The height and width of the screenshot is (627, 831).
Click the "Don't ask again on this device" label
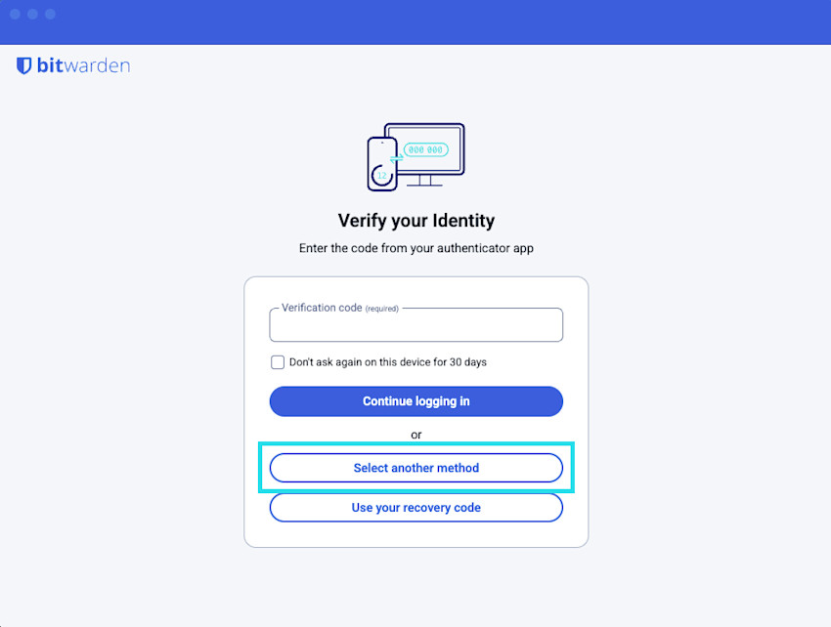click(x=387, y=362)
